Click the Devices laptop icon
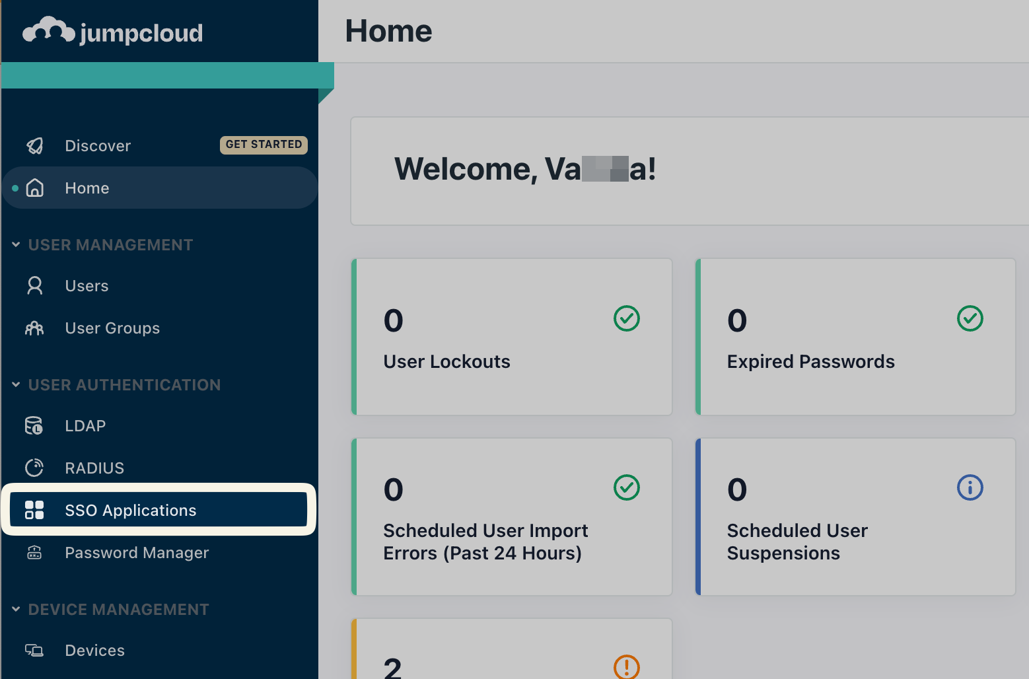 tap(34, 650)
